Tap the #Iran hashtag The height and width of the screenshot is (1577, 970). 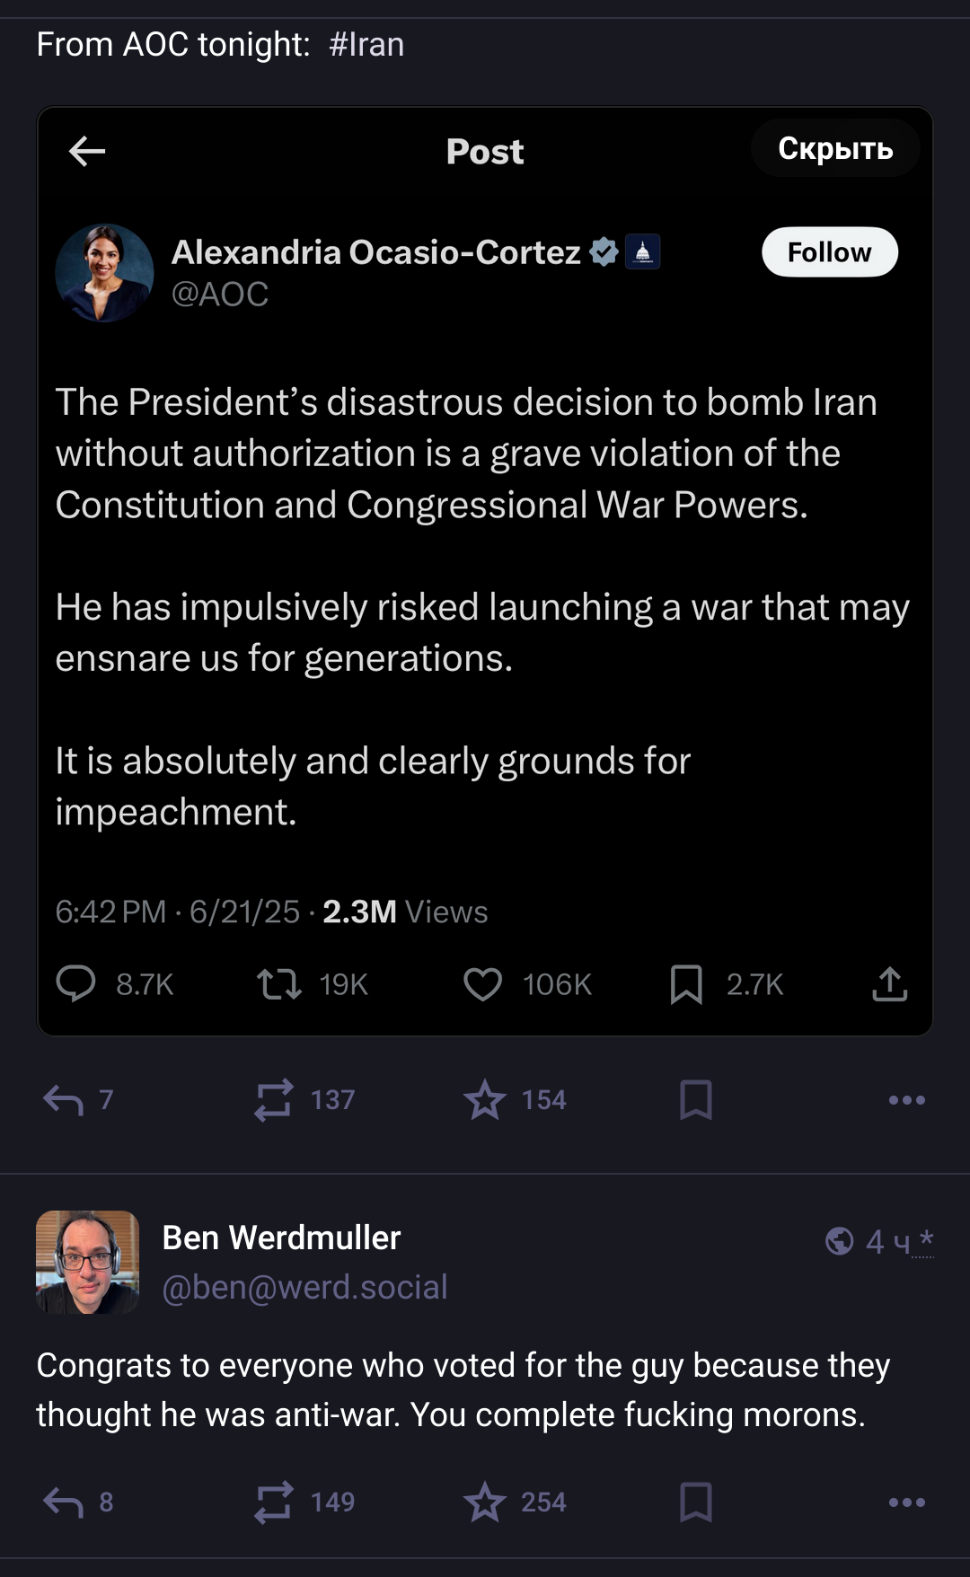point(366,44)
